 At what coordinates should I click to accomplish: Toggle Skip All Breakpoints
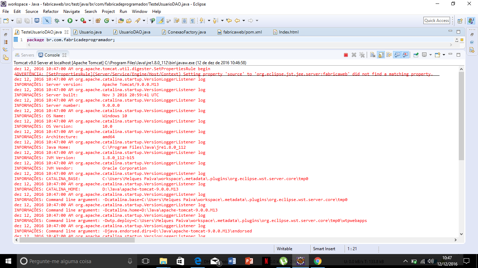pos(47,21)
